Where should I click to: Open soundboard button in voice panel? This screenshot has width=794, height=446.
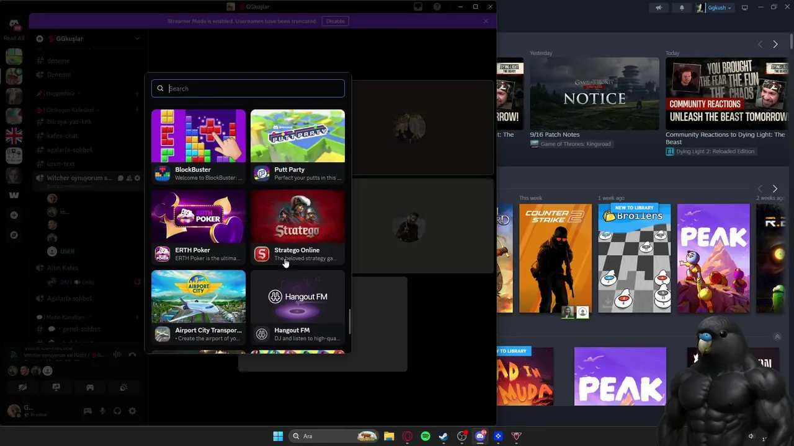tap(123, 388)
